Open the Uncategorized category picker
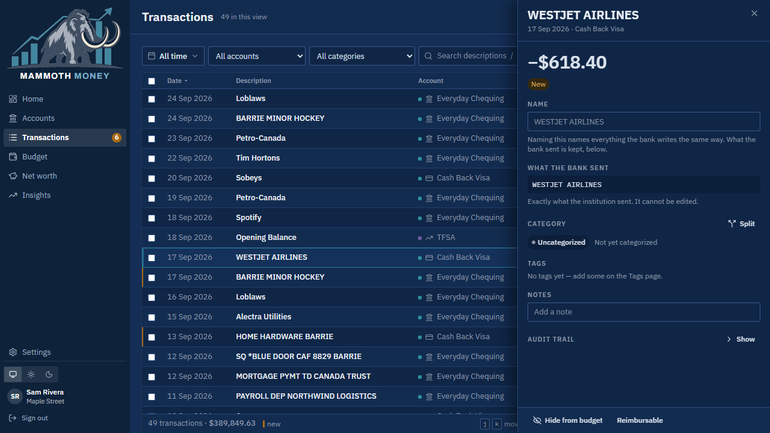 coord(558,242)
